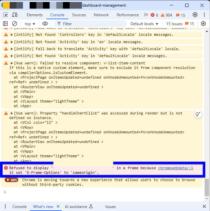Image resolution: width=210 pixels, height=211 pixels.
Task: Toggle the console sidebar panel icon
Action: (5, 24)
